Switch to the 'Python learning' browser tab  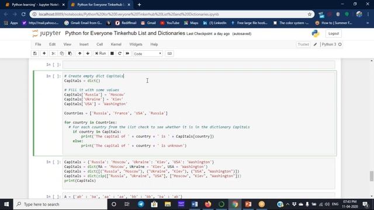(35, 5)
